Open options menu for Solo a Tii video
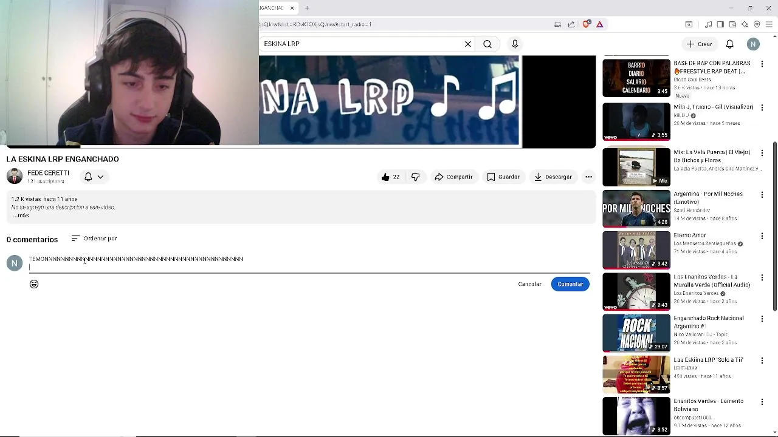Viewport: 778px width, 437px height. 762,361
